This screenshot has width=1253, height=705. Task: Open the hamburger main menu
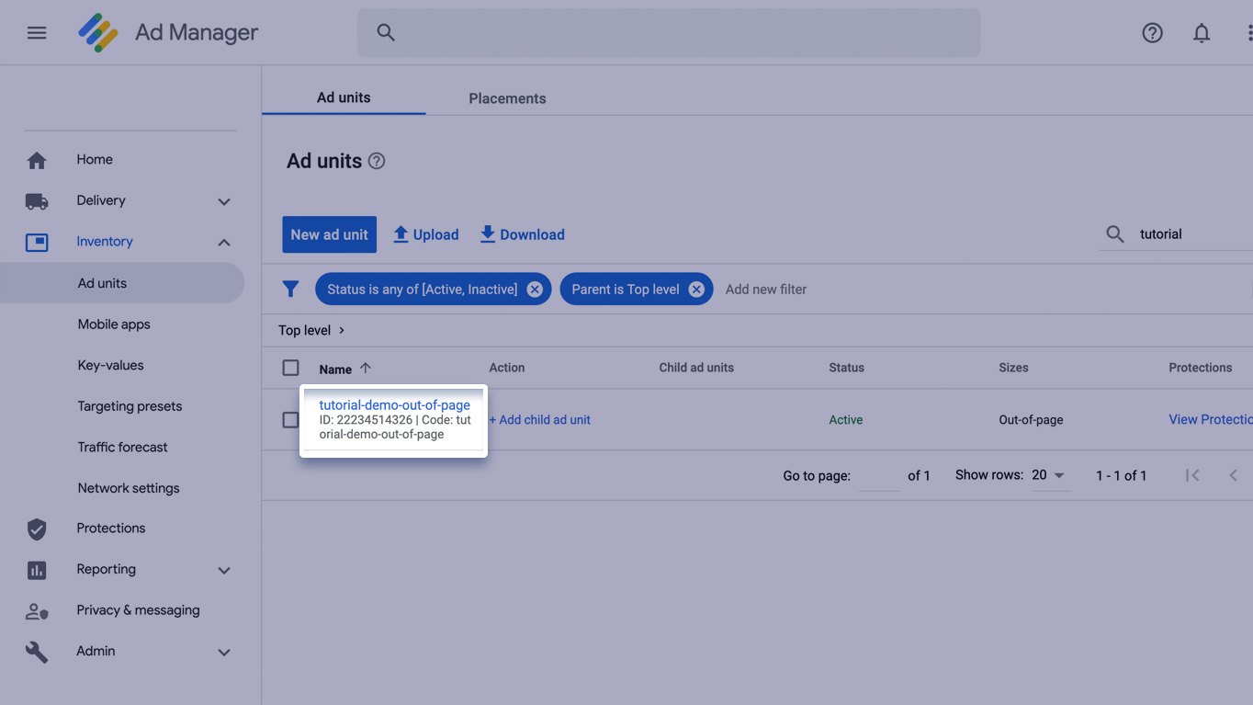(x=37, y=33)
